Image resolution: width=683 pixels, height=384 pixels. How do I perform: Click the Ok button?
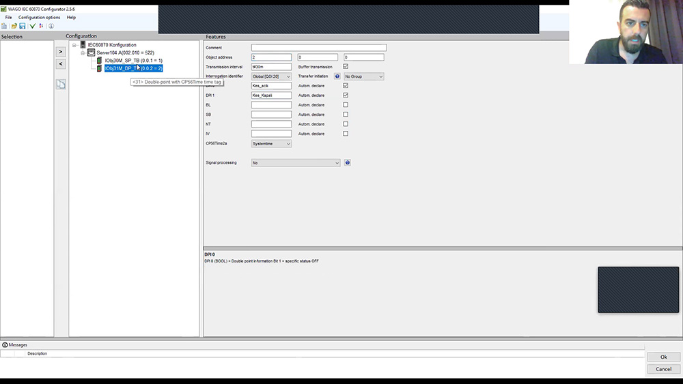click(x=663, y=357)
